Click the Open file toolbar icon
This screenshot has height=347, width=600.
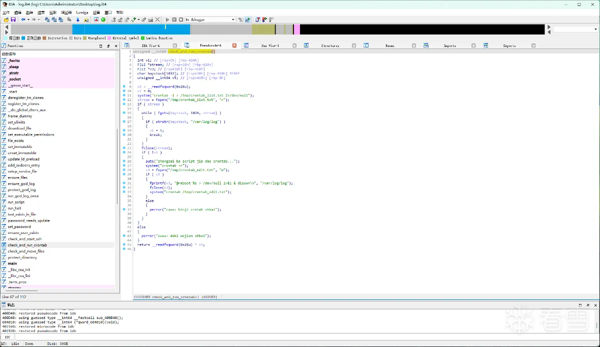6,19
